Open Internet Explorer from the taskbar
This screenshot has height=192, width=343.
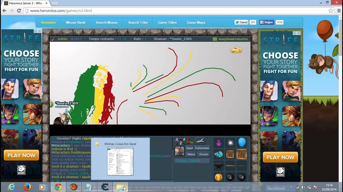12,187
